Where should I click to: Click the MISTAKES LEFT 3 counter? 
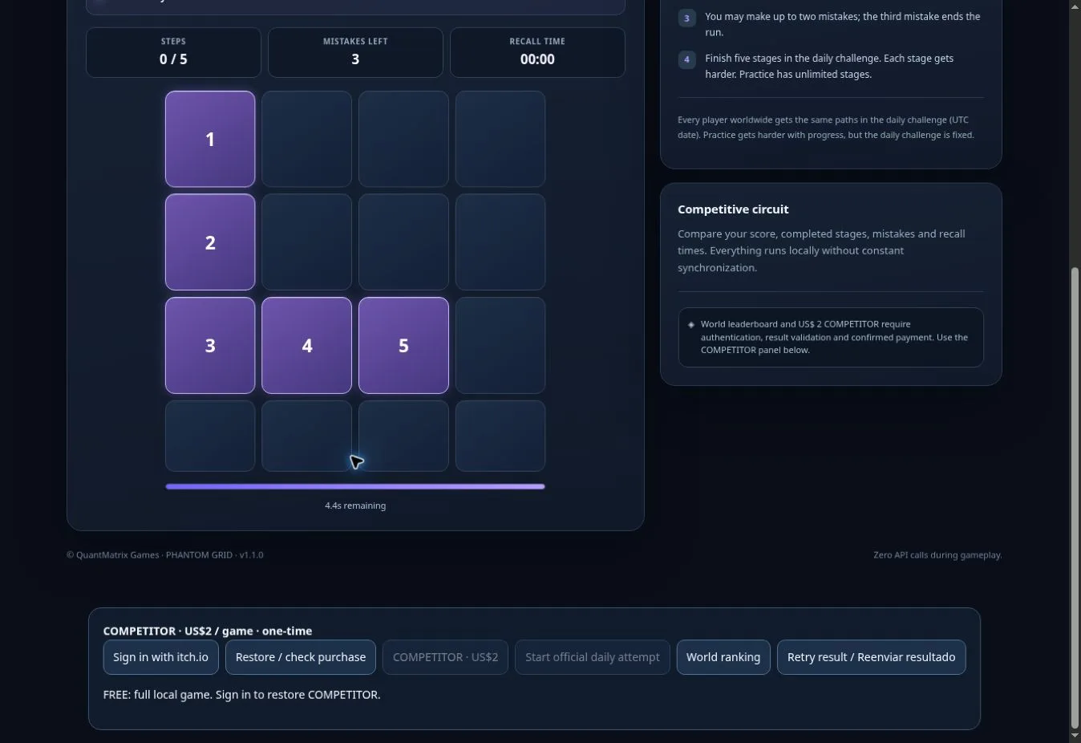pyautogui.click(x=355, y=52)
